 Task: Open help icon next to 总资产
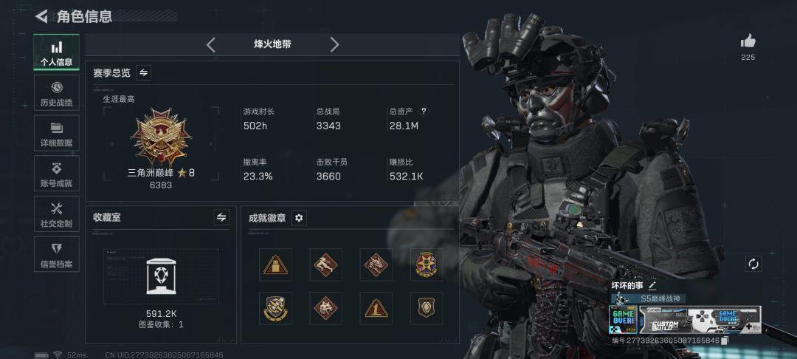[424, 112]
